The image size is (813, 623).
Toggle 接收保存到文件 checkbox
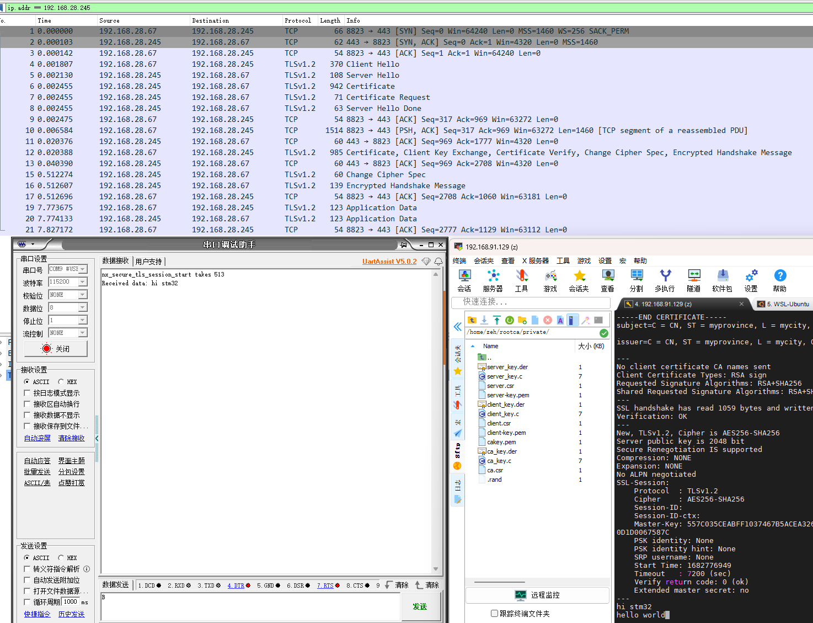pyautogui.click(x=27, y=426)
